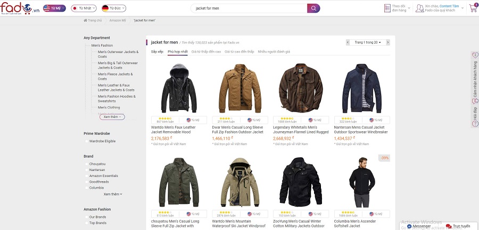The width and height of the screenshot is (479, 230).
Task: Open Men's Leather & Faux Leather category
Action: pos(116,88)
